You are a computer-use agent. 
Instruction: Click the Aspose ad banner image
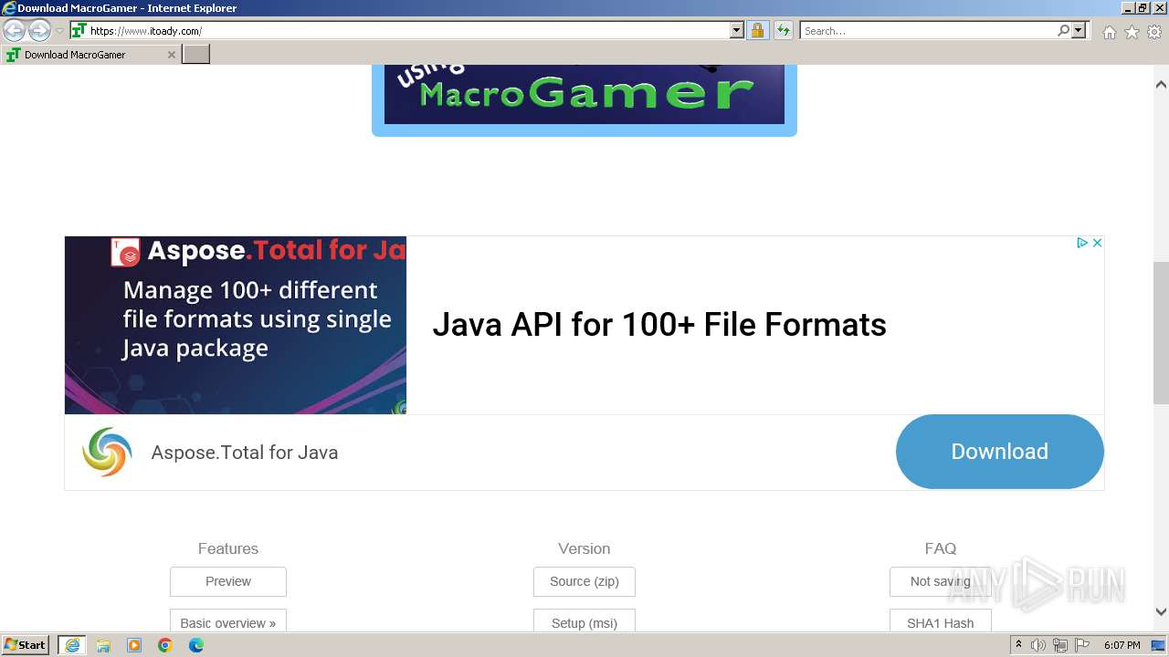pos(236,325)
